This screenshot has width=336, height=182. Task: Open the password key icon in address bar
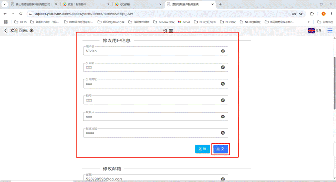tap(294, 14)
